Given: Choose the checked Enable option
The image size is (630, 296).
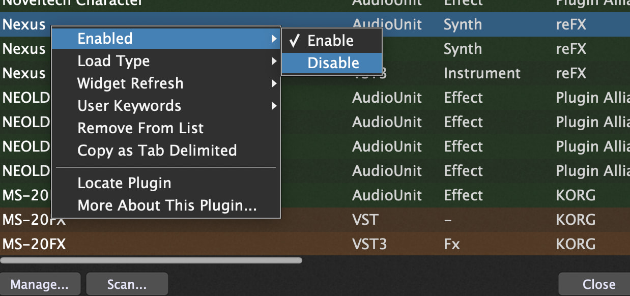Looking at the screenshot, I should pyautogui.click(x=330, y=41).
